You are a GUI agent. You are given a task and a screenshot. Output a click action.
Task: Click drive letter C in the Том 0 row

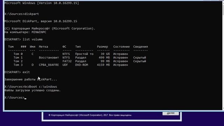33,54
